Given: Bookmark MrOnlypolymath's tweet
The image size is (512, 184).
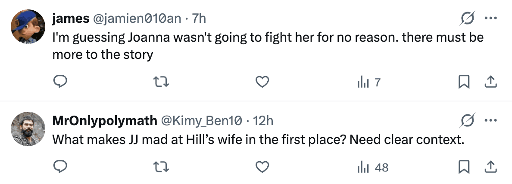Looking at the screenshot, I should pos(463,167).
